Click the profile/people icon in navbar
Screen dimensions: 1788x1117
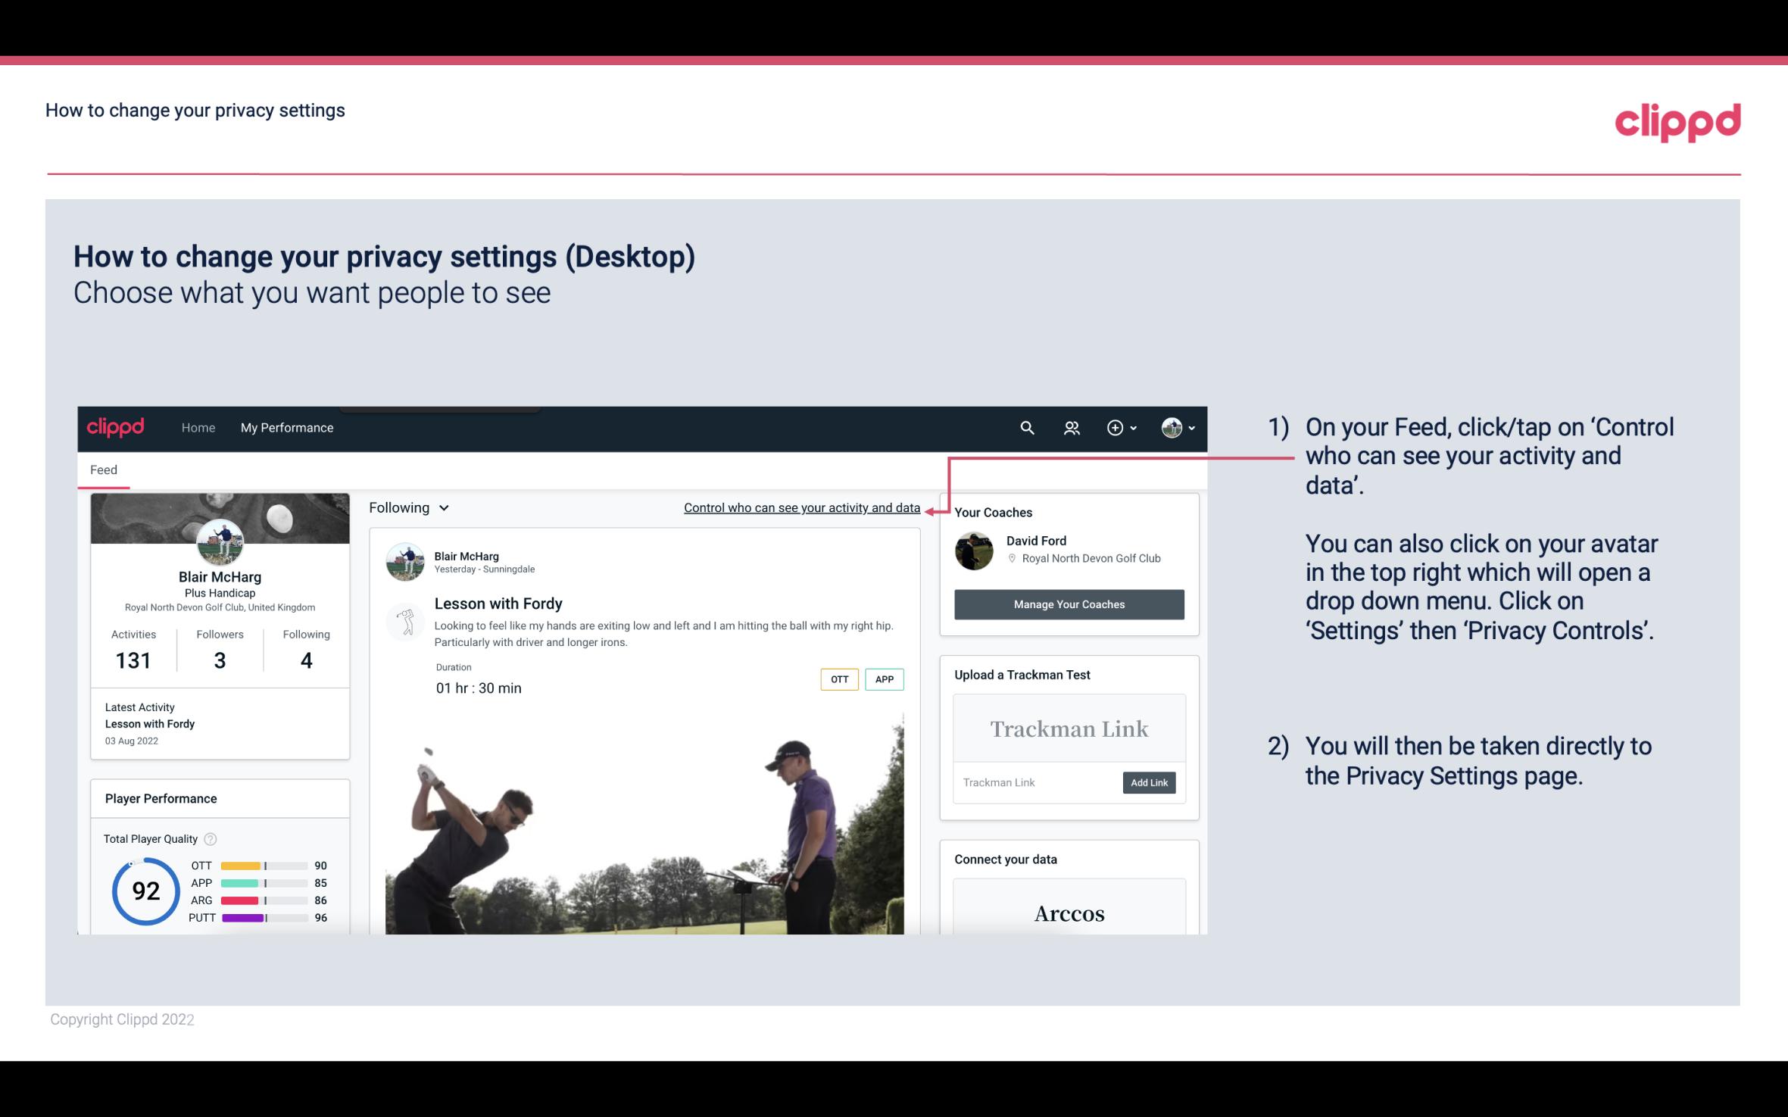[x=1072, y=427]
